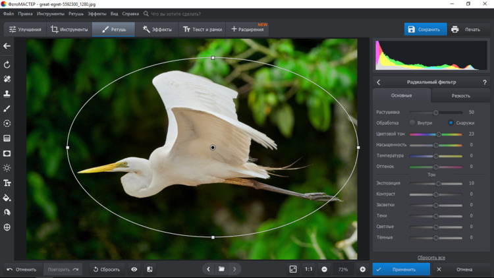The width and height of the screenshot is (494, 278).
Task: Collapse the Радиальный фильтр panel with the back chevron
Action: [379, 82]
